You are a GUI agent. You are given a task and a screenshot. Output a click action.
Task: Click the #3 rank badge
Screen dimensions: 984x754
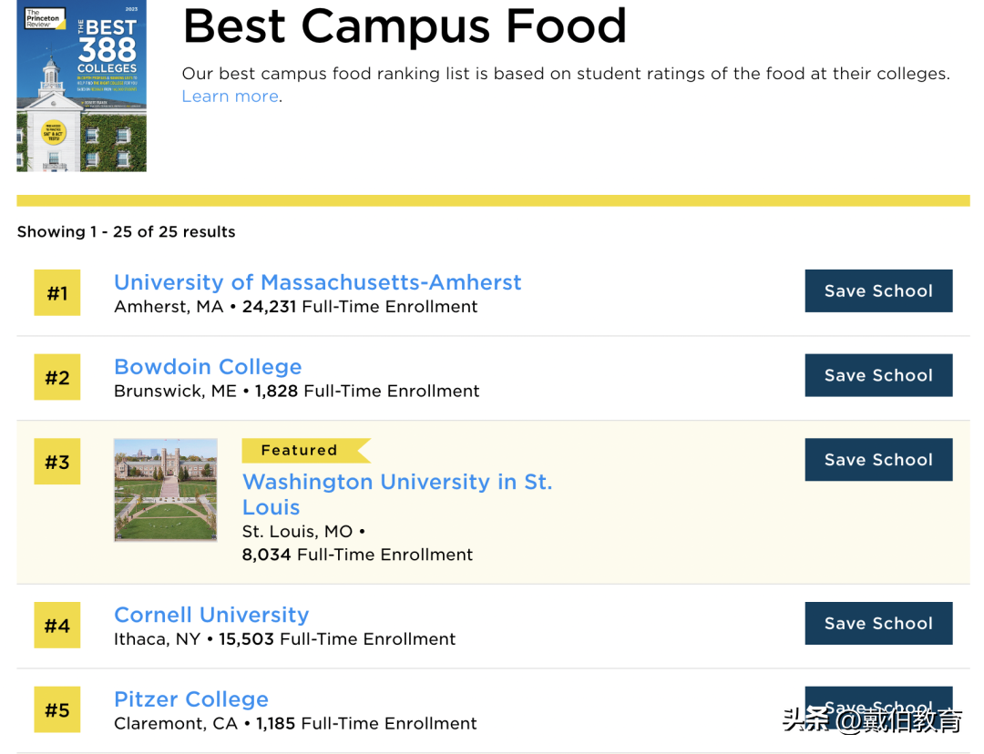click(x=57, y=463)
